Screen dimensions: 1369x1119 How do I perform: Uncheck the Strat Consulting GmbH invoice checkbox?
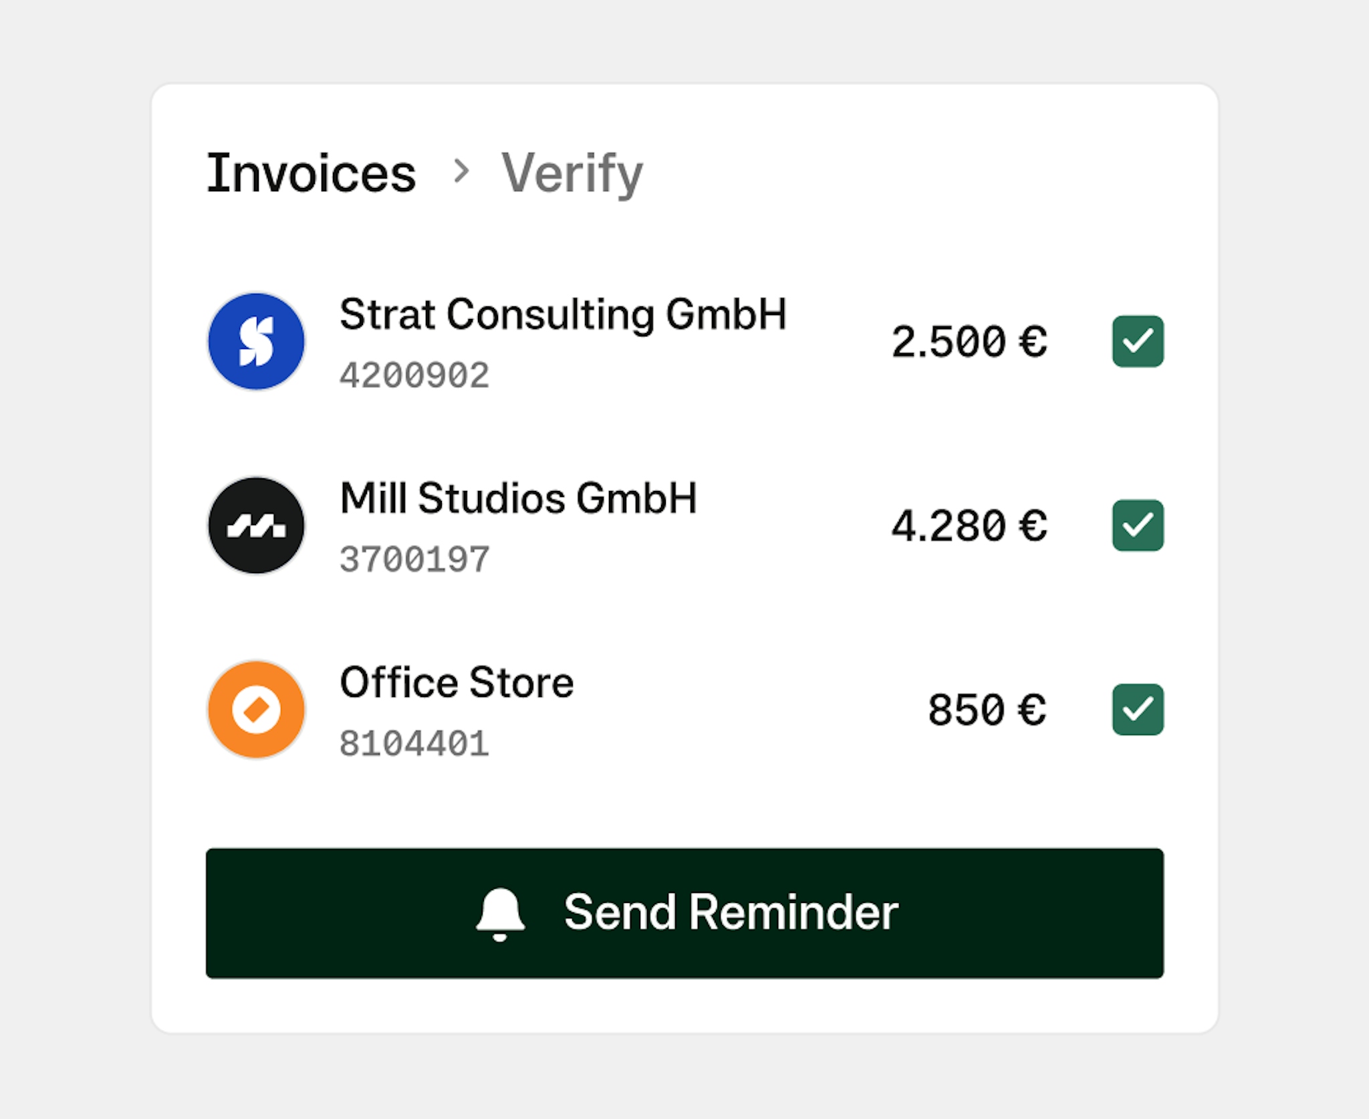[x=1138, y=341]
